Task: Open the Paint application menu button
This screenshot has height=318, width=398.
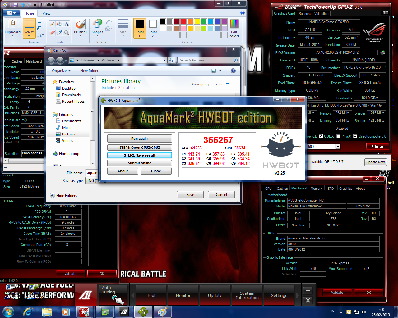Action: [x=12, y=13]
